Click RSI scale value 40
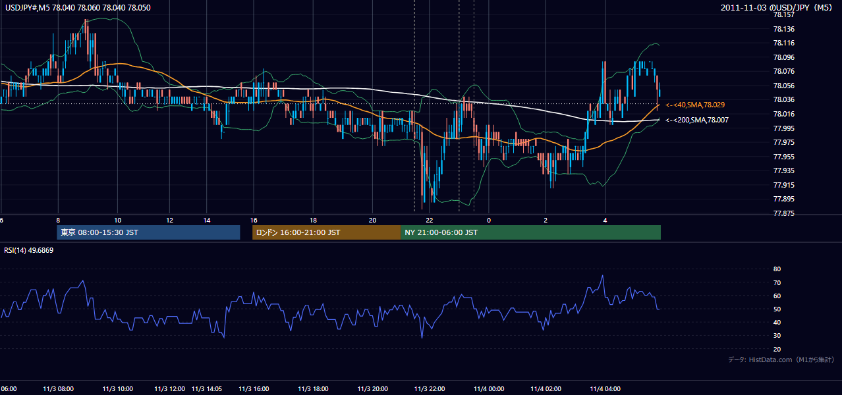 pos(777,322)
